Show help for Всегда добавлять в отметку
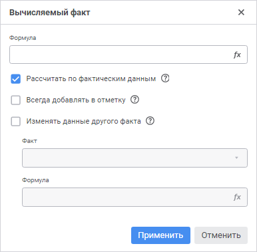This screenshot has height=252, width=257. tap(134, 100)
